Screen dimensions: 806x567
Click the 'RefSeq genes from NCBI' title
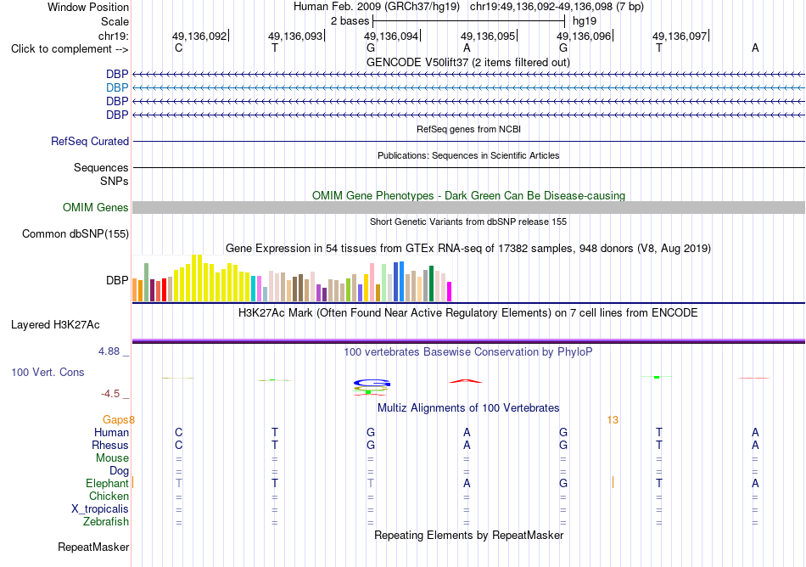[468, 129]
